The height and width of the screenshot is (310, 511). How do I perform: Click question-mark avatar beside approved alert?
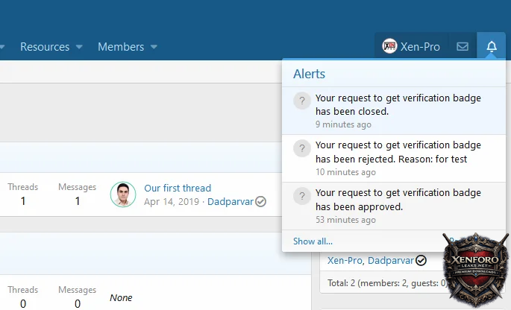(301, 196)
